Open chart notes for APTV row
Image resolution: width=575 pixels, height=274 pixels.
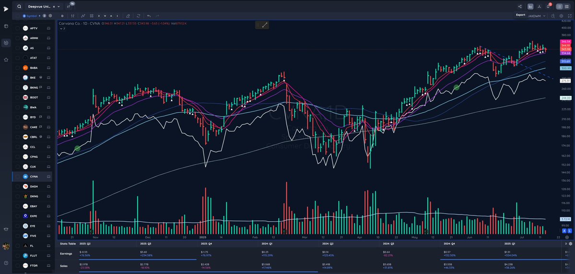coord(48,28)
